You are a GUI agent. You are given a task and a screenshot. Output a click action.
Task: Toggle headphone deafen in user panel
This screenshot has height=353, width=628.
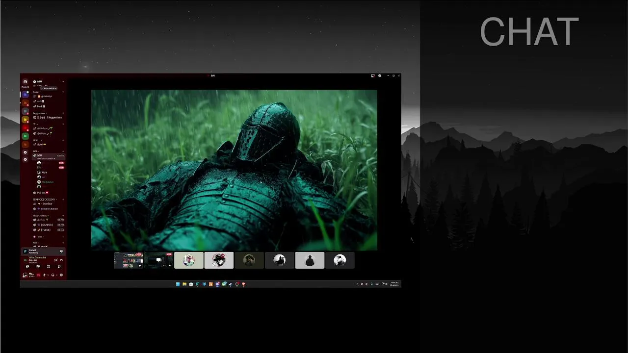pyautogui.click(x=52, y=275)
